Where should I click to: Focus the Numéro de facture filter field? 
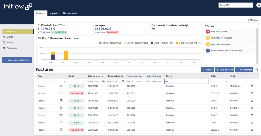point(135,81)
